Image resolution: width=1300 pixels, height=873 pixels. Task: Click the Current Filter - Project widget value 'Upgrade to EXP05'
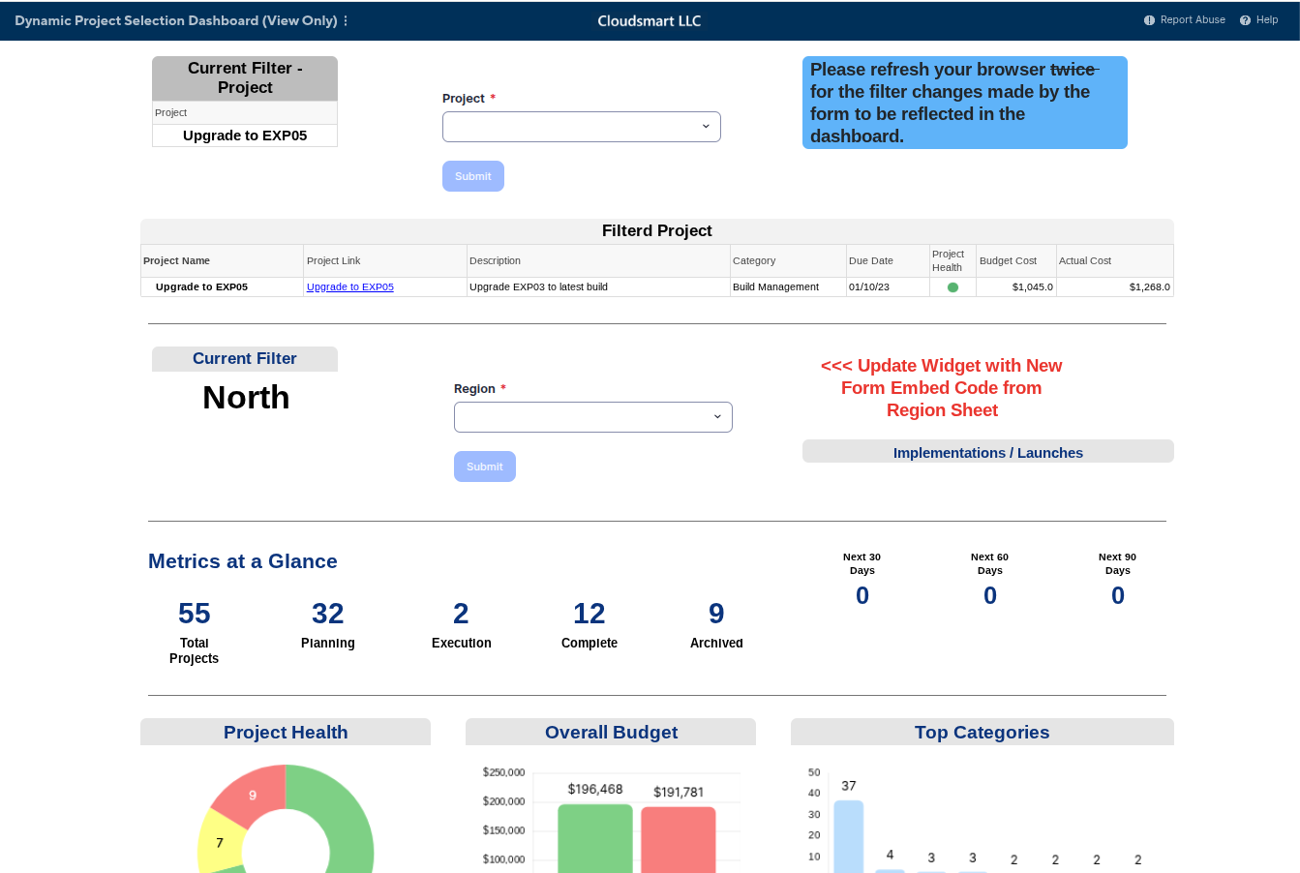click(245, 135)
